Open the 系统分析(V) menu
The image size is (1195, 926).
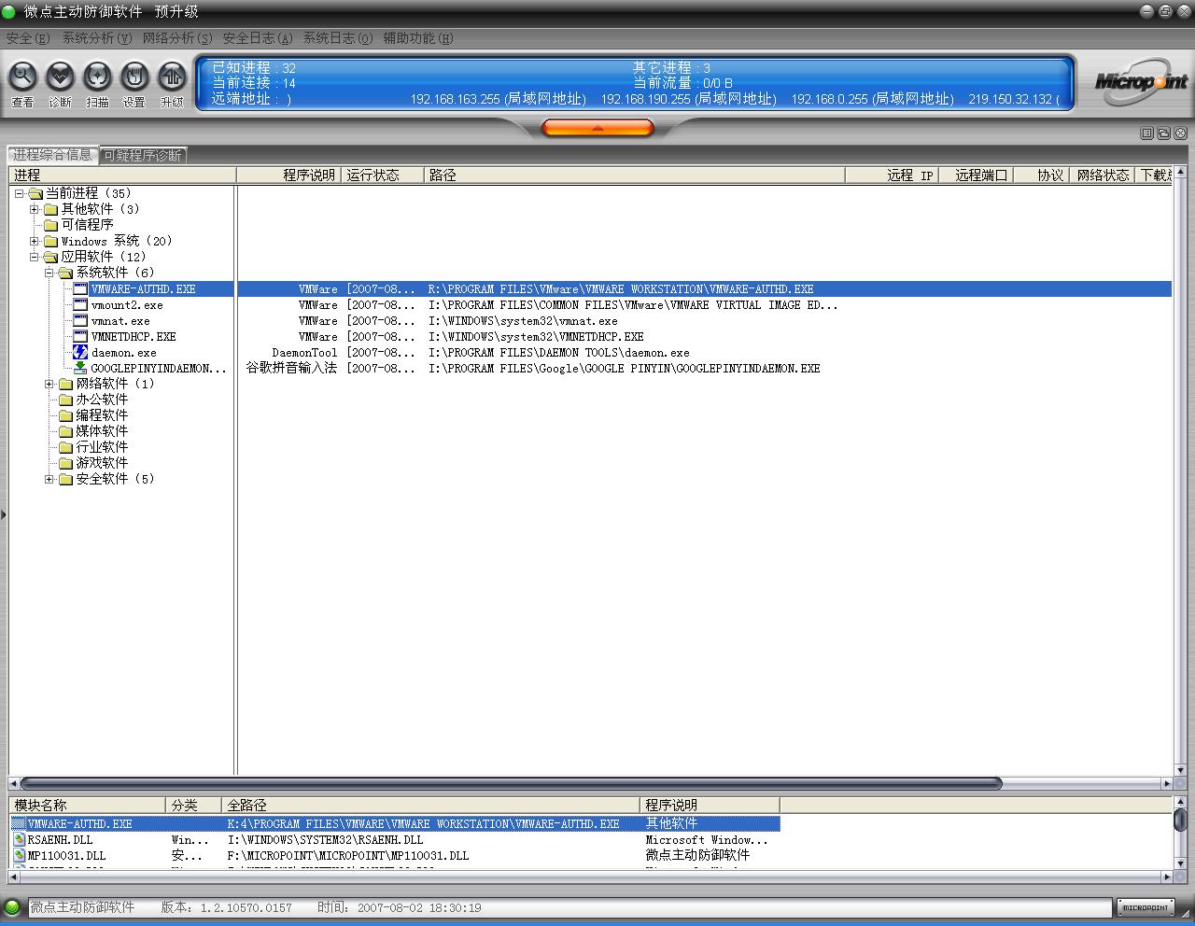tap(97, 38)
